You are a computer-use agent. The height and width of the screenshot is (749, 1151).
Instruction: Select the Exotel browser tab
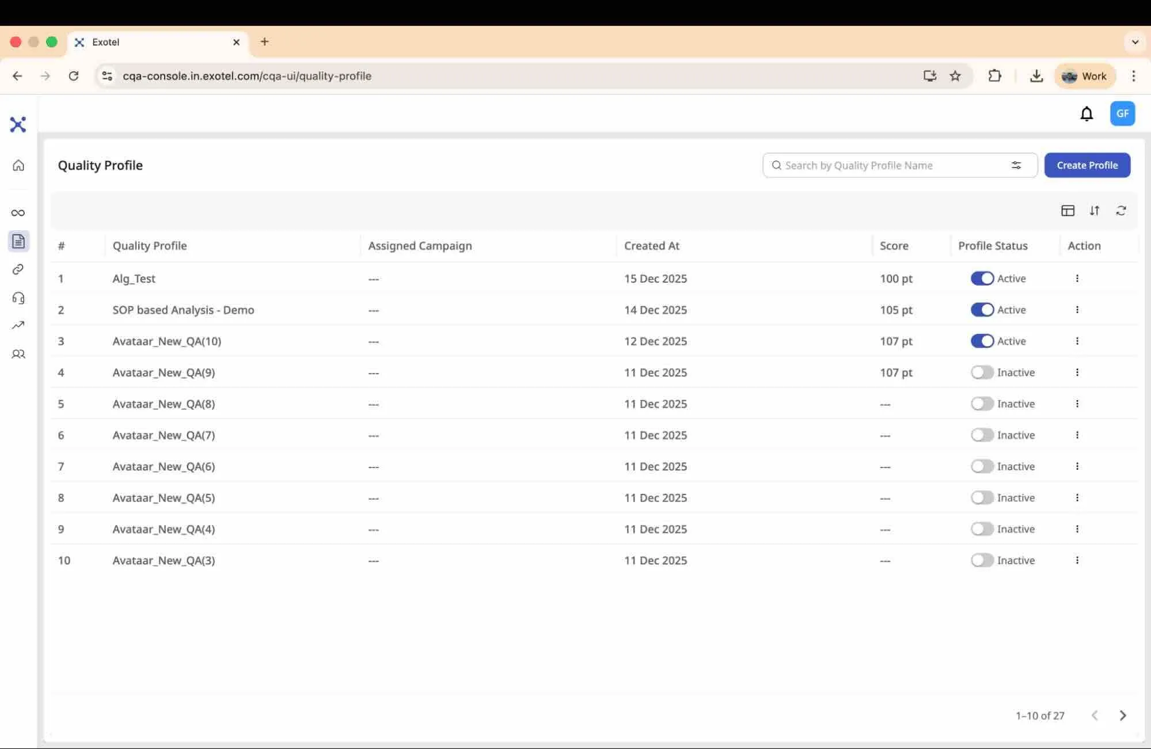pos(158,42)
